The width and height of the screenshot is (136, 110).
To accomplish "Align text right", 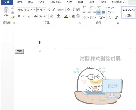I will [94, 13].
